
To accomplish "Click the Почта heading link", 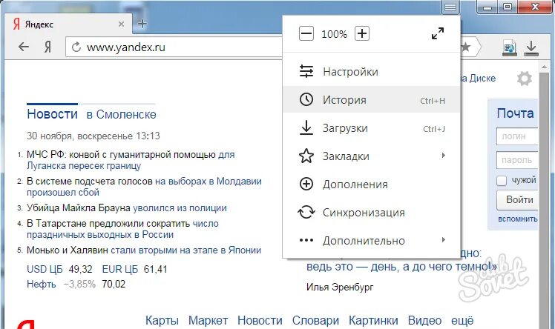I will click(x=515, y=113).
